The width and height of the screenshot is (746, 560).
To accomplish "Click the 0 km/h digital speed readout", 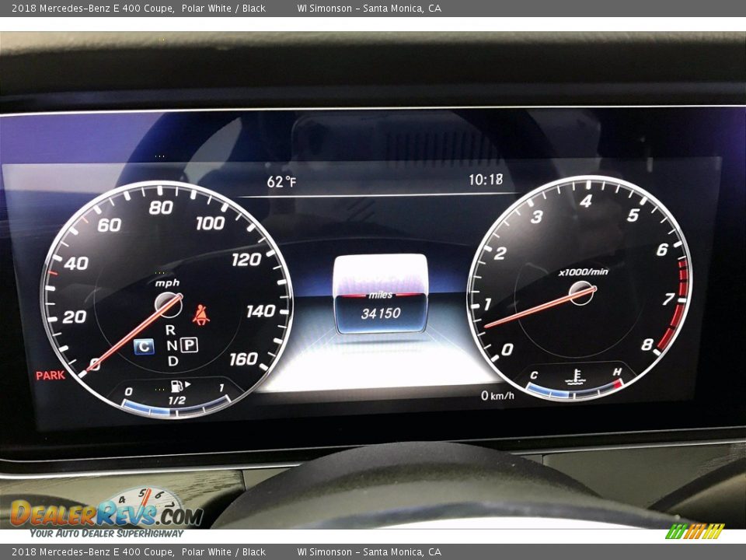I will [497, 395].
